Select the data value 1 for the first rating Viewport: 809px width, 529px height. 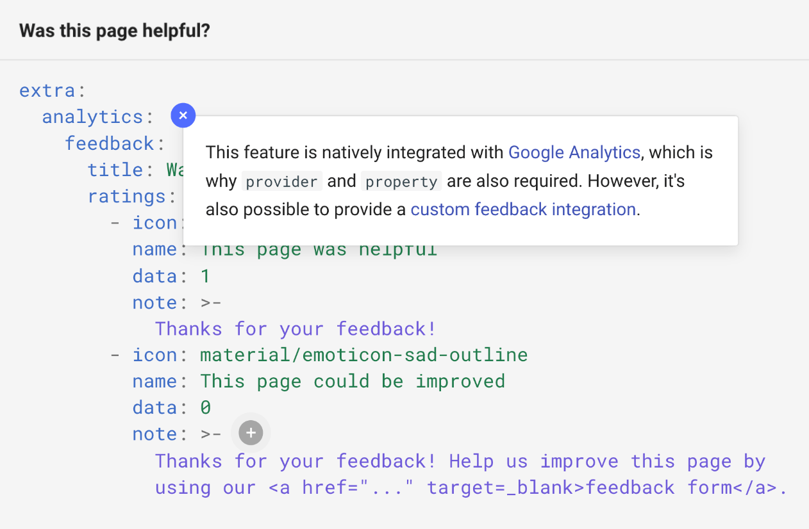click(206, 275)
